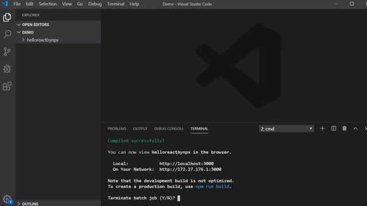Image resolution: width=367 pixels, height=206 pixels.
Task: Switch to the Debug Console tab
Action: 169,129
